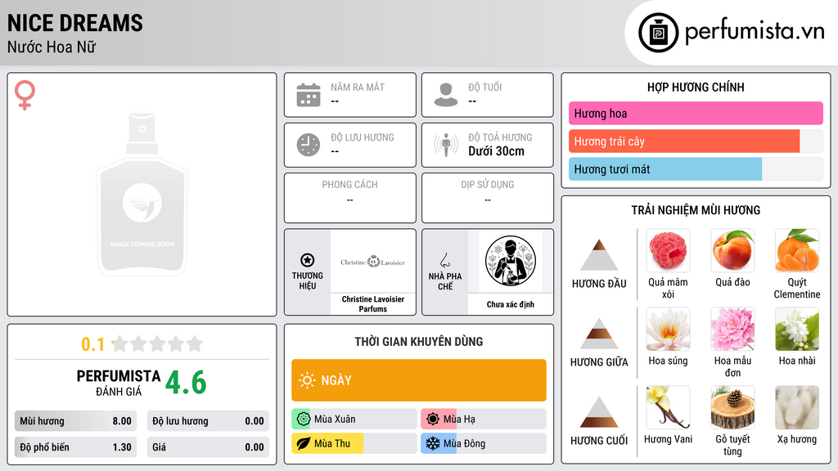Click the Christine Lavoisier brand logo
This screenshot has height=471, width=838.
(372, 262)
